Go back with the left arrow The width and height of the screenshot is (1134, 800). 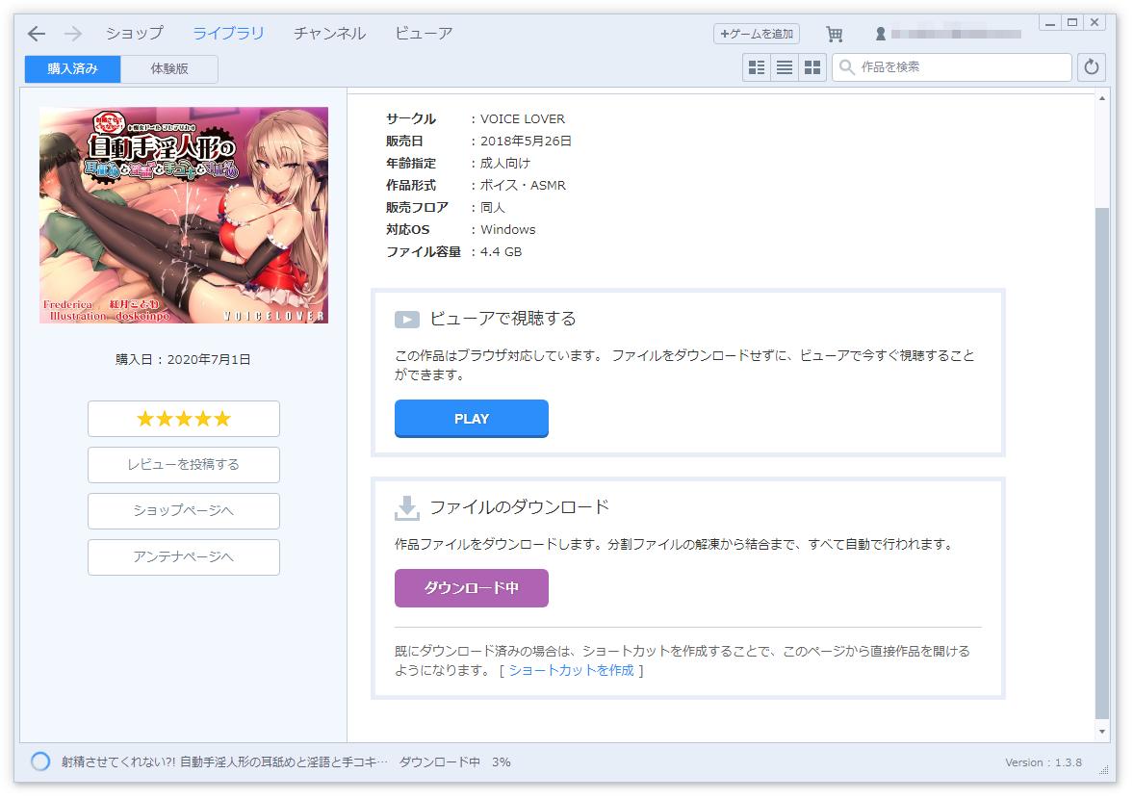(x=37, y=34)
